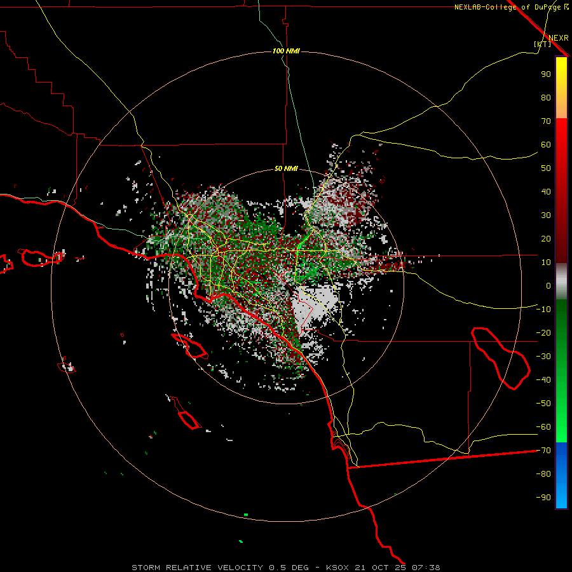Click the small green echo near the bottom ring
This screenshot has height=572, width=572.
(246, 515)
